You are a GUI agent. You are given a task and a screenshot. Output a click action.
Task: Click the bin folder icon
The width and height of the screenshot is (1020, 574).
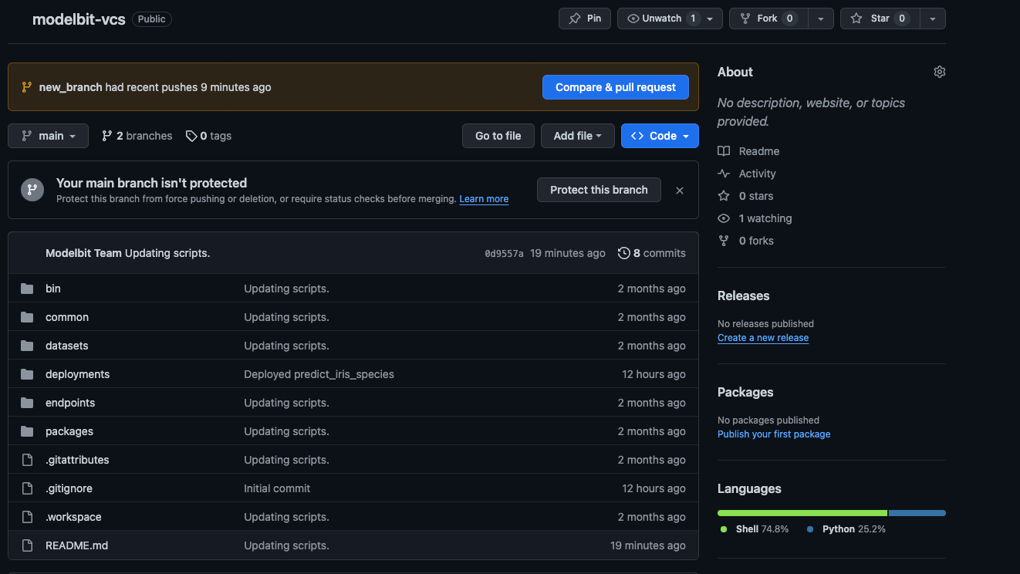coord(28,289)
